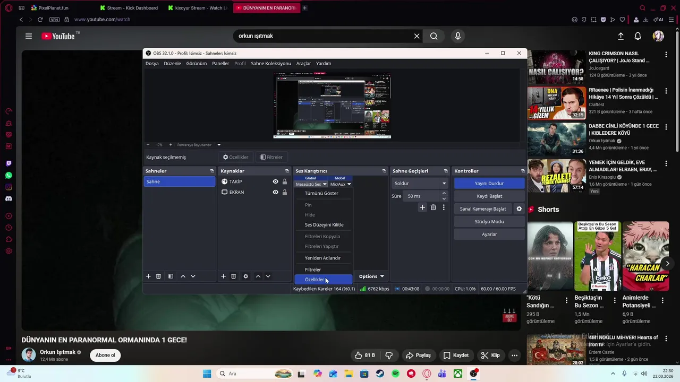Undock the Sahne Geçişleri panel using its float icon

pos(446,171)
